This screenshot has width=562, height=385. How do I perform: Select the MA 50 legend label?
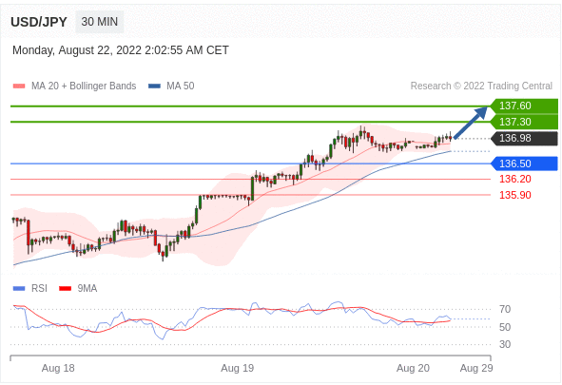coord(181,86)
